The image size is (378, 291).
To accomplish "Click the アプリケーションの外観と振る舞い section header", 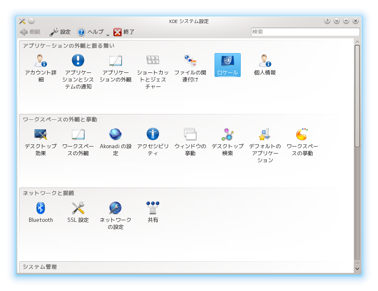I will (x=69, y=46).
